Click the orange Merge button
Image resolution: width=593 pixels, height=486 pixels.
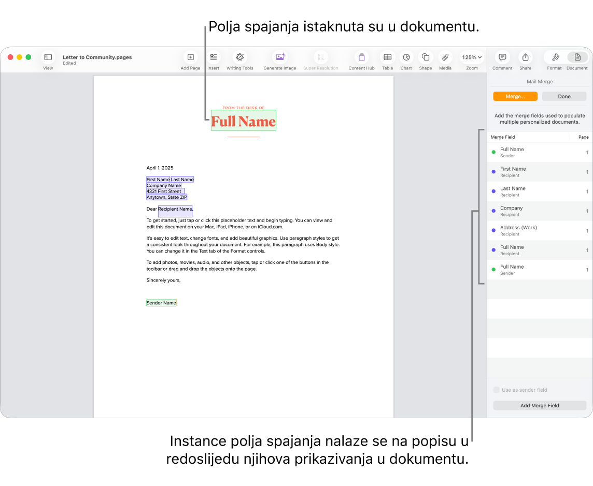click(515, 96)
